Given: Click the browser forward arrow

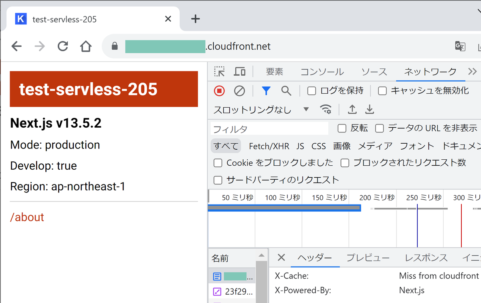Looking at the screenshot, I should tap(40, 46).
